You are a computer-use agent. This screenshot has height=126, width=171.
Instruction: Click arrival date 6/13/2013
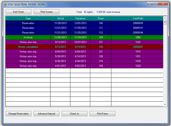60,47
